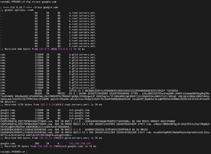Click the 'Received 444 bytes' status line
The height and width of the screenshot is (154, 211).
(x=42, y=49)
